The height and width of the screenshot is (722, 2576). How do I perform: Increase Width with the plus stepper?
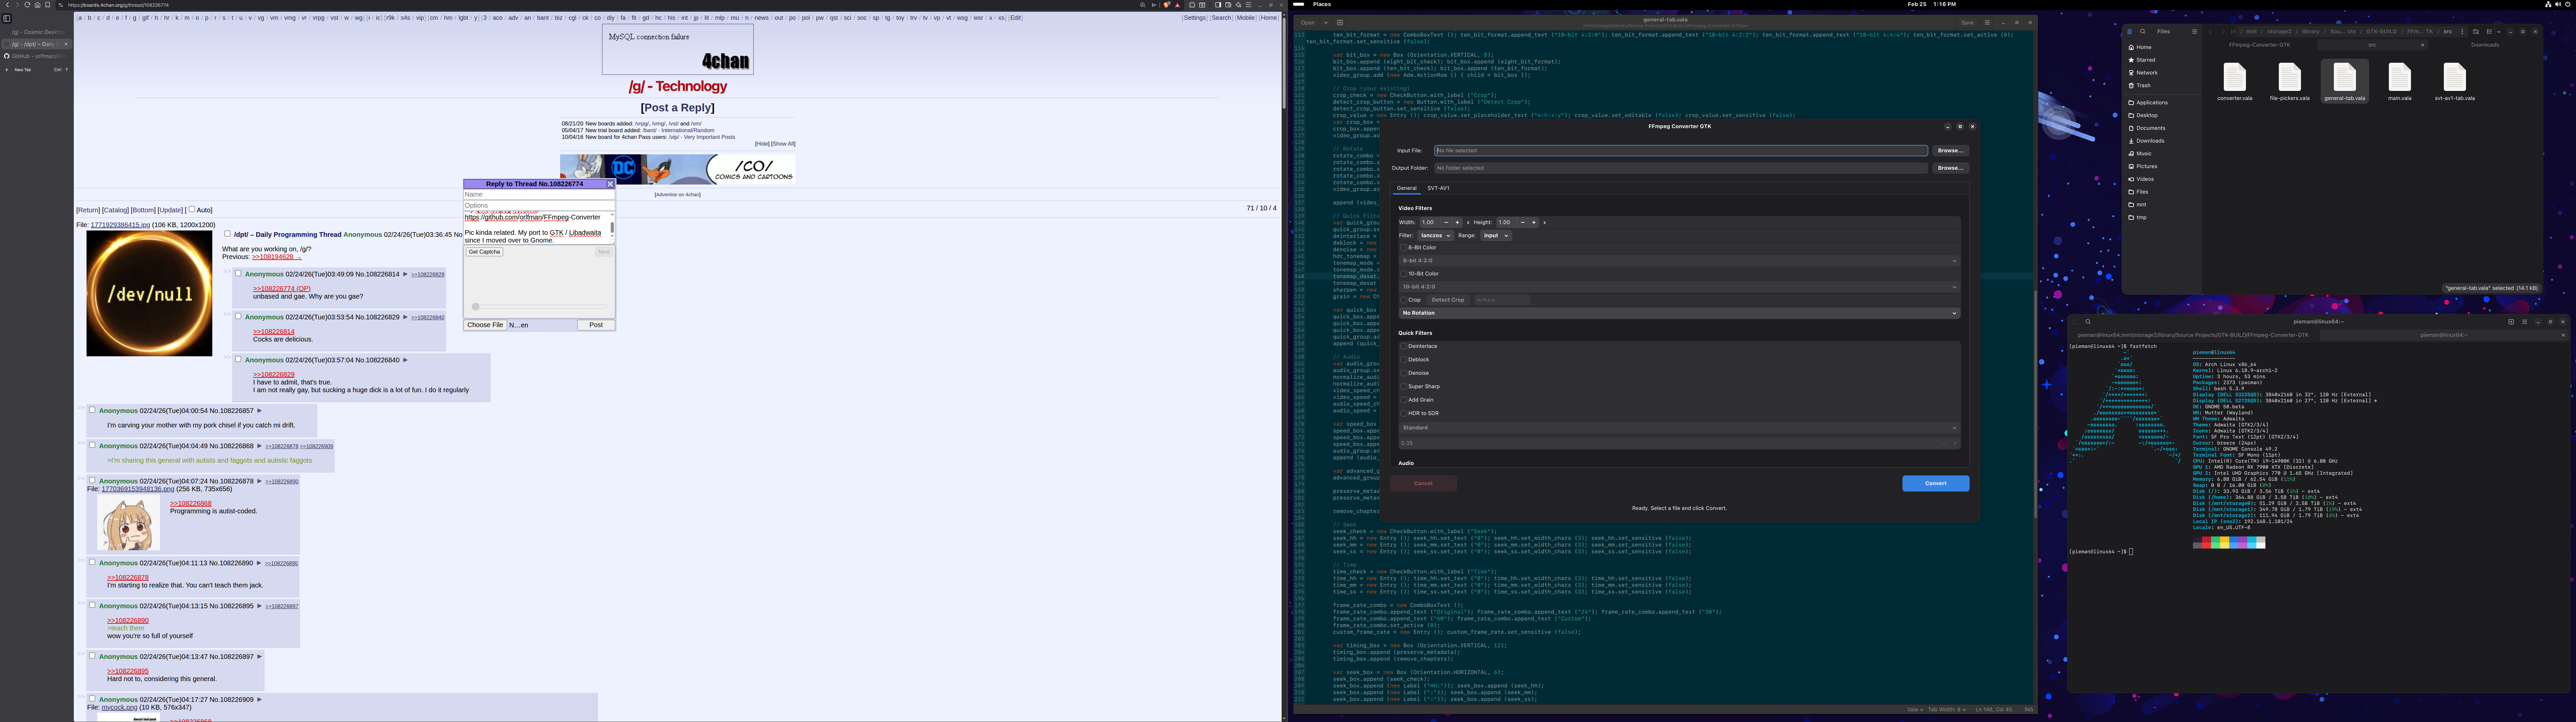1457,222
